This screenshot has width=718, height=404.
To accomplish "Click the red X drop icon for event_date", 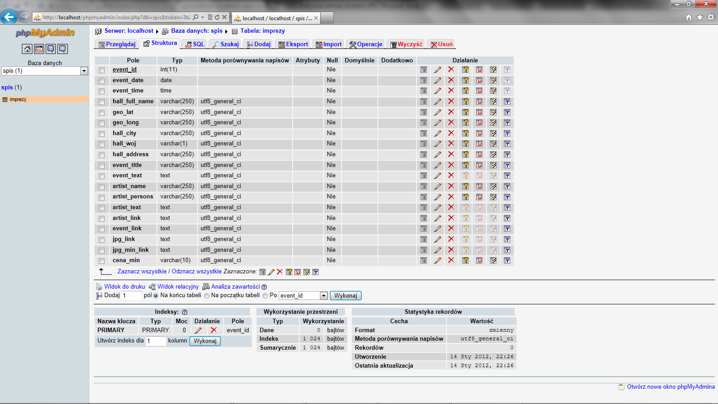I will 451,80.
